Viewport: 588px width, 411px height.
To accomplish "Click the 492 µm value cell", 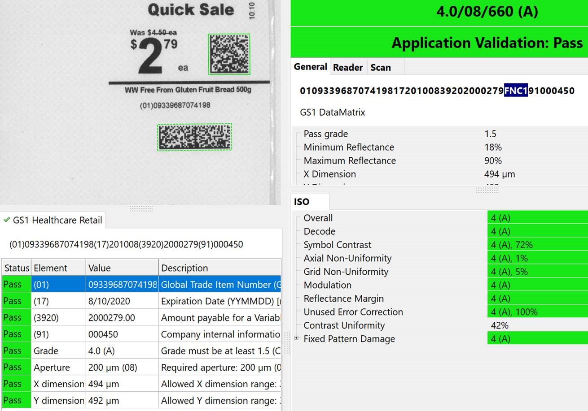I will pyautogui.click(x=122, y=401).
